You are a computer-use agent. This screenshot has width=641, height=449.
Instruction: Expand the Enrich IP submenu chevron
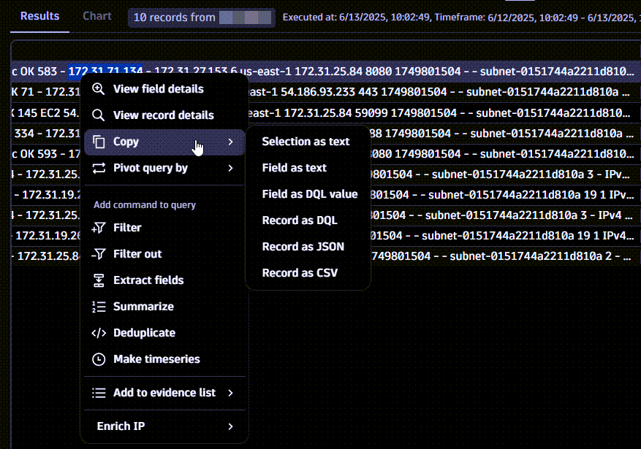click(x=230, y=426)
